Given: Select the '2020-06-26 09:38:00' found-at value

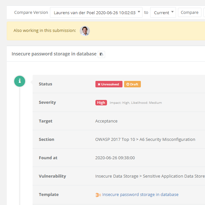Looking at the screenshot, I should (115, 158).
